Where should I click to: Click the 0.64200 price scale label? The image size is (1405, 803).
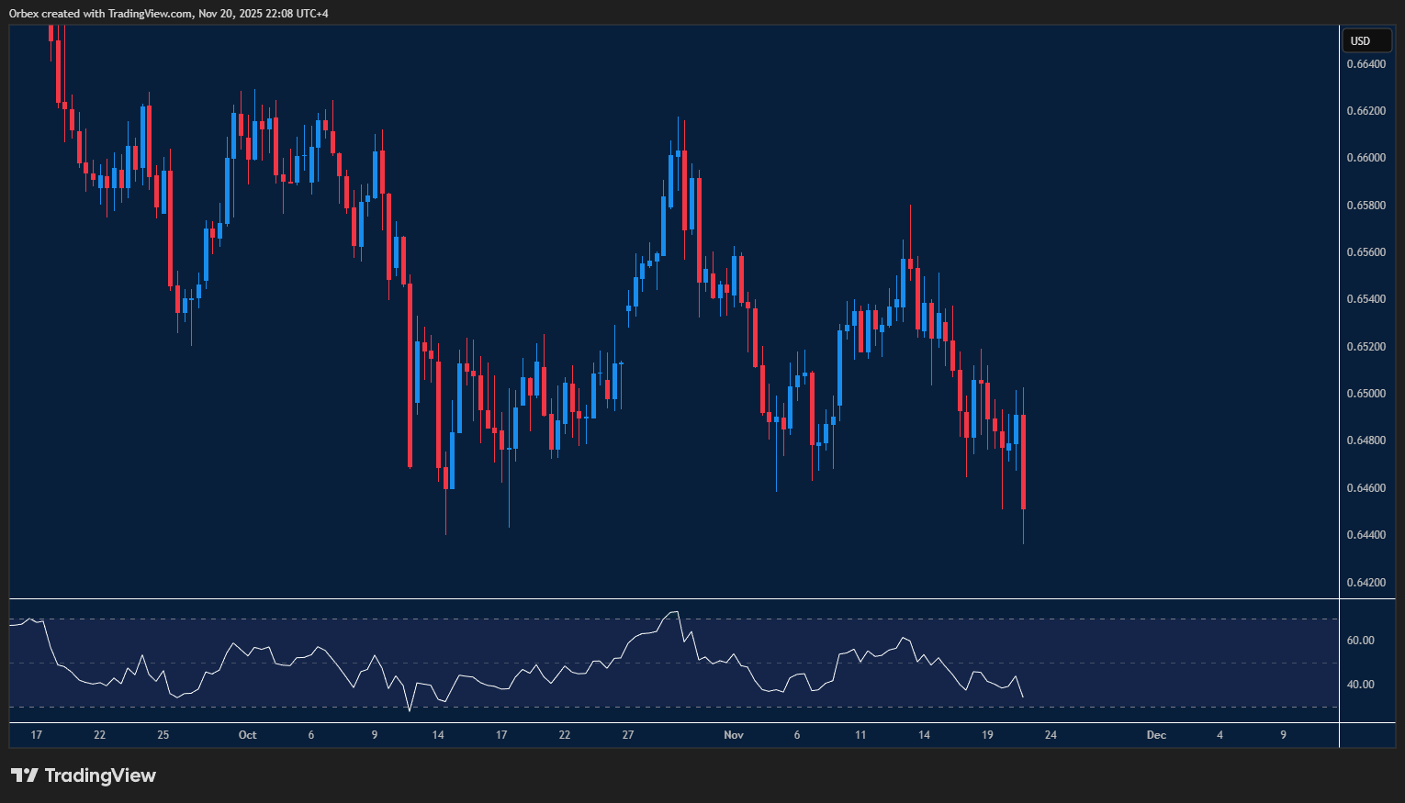click(1366, 582)
